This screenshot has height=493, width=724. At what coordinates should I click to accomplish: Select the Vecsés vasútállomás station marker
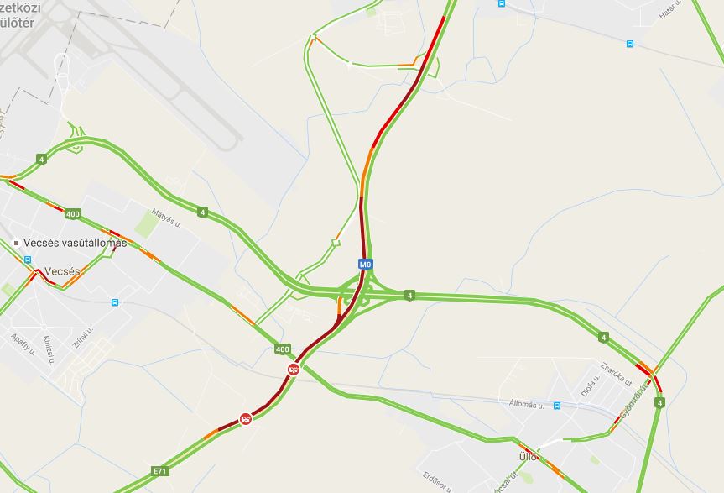pos(16,243)
